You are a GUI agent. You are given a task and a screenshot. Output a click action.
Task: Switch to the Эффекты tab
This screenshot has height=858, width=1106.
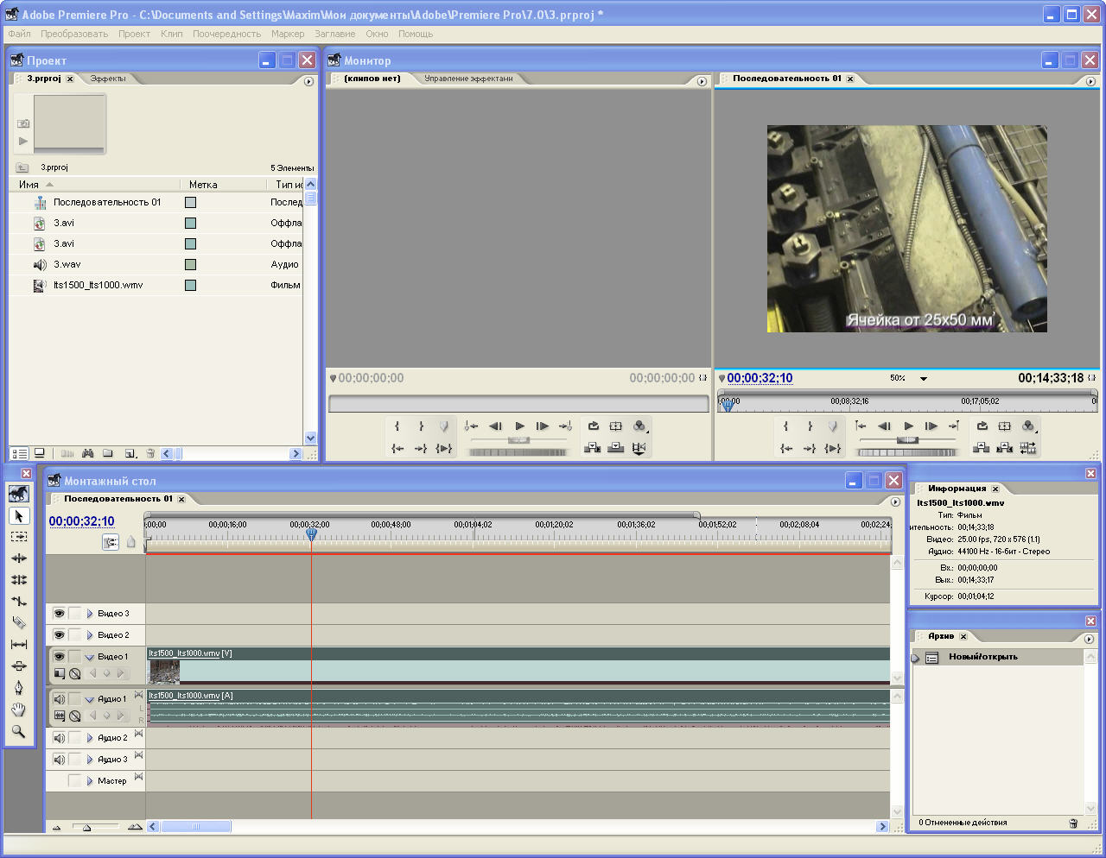pos(108,79)
